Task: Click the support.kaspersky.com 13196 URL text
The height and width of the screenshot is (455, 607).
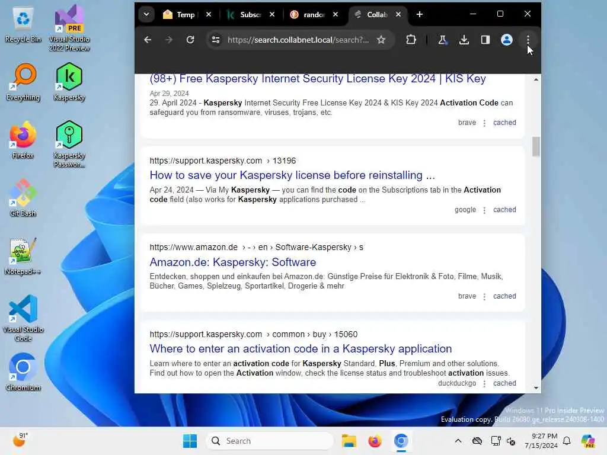Action: coord(223,161)
